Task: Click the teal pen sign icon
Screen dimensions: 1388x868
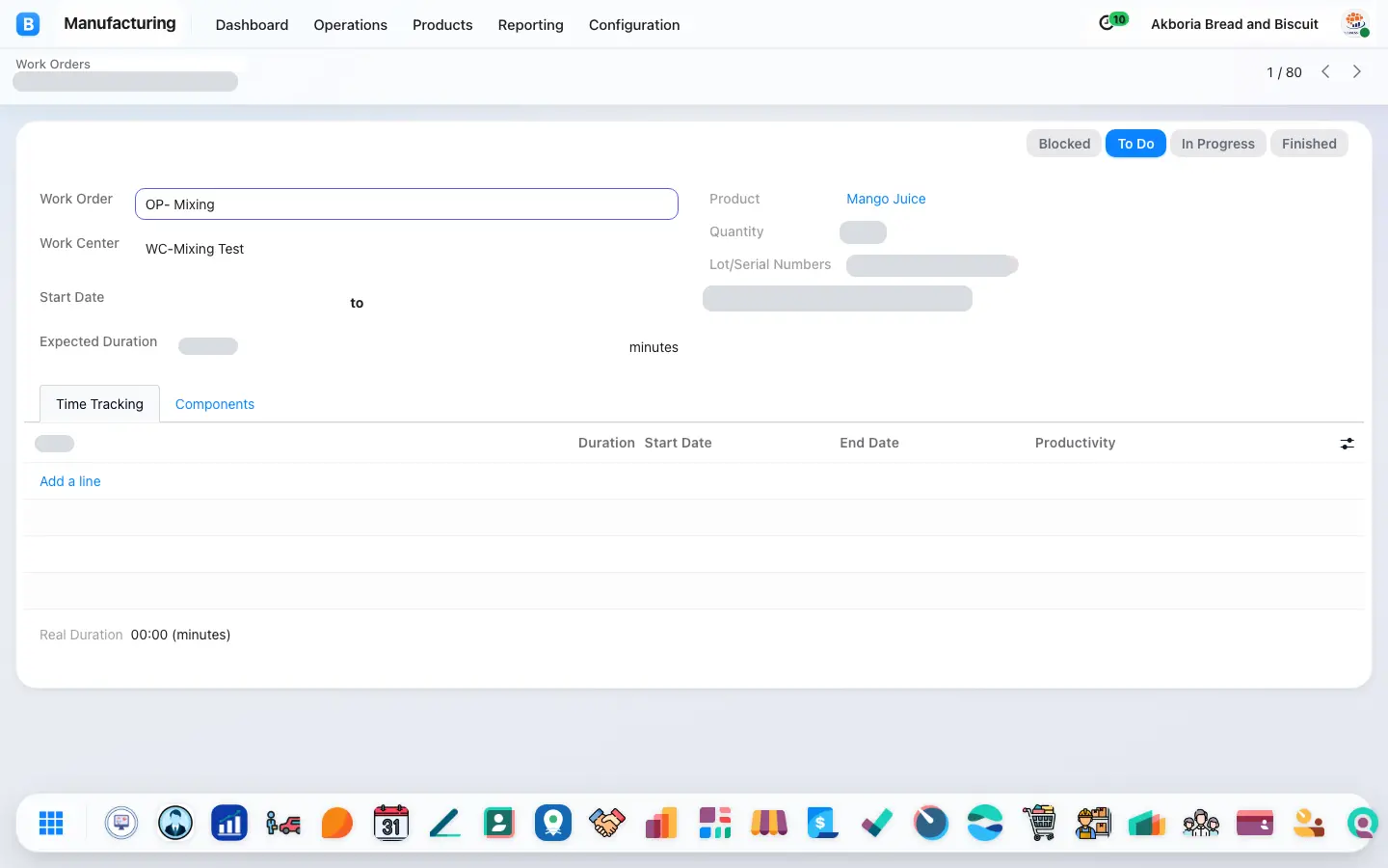Action: 445,823
